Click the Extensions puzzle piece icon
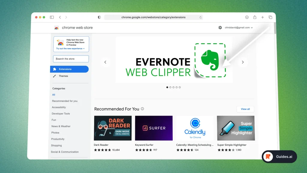 pyautogui.click(x=55, y=69)
